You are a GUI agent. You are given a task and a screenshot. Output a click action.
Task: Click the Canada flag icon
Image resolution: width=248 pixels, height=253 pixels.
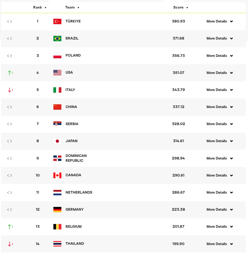pyautogui.click(x=57, y=175)
